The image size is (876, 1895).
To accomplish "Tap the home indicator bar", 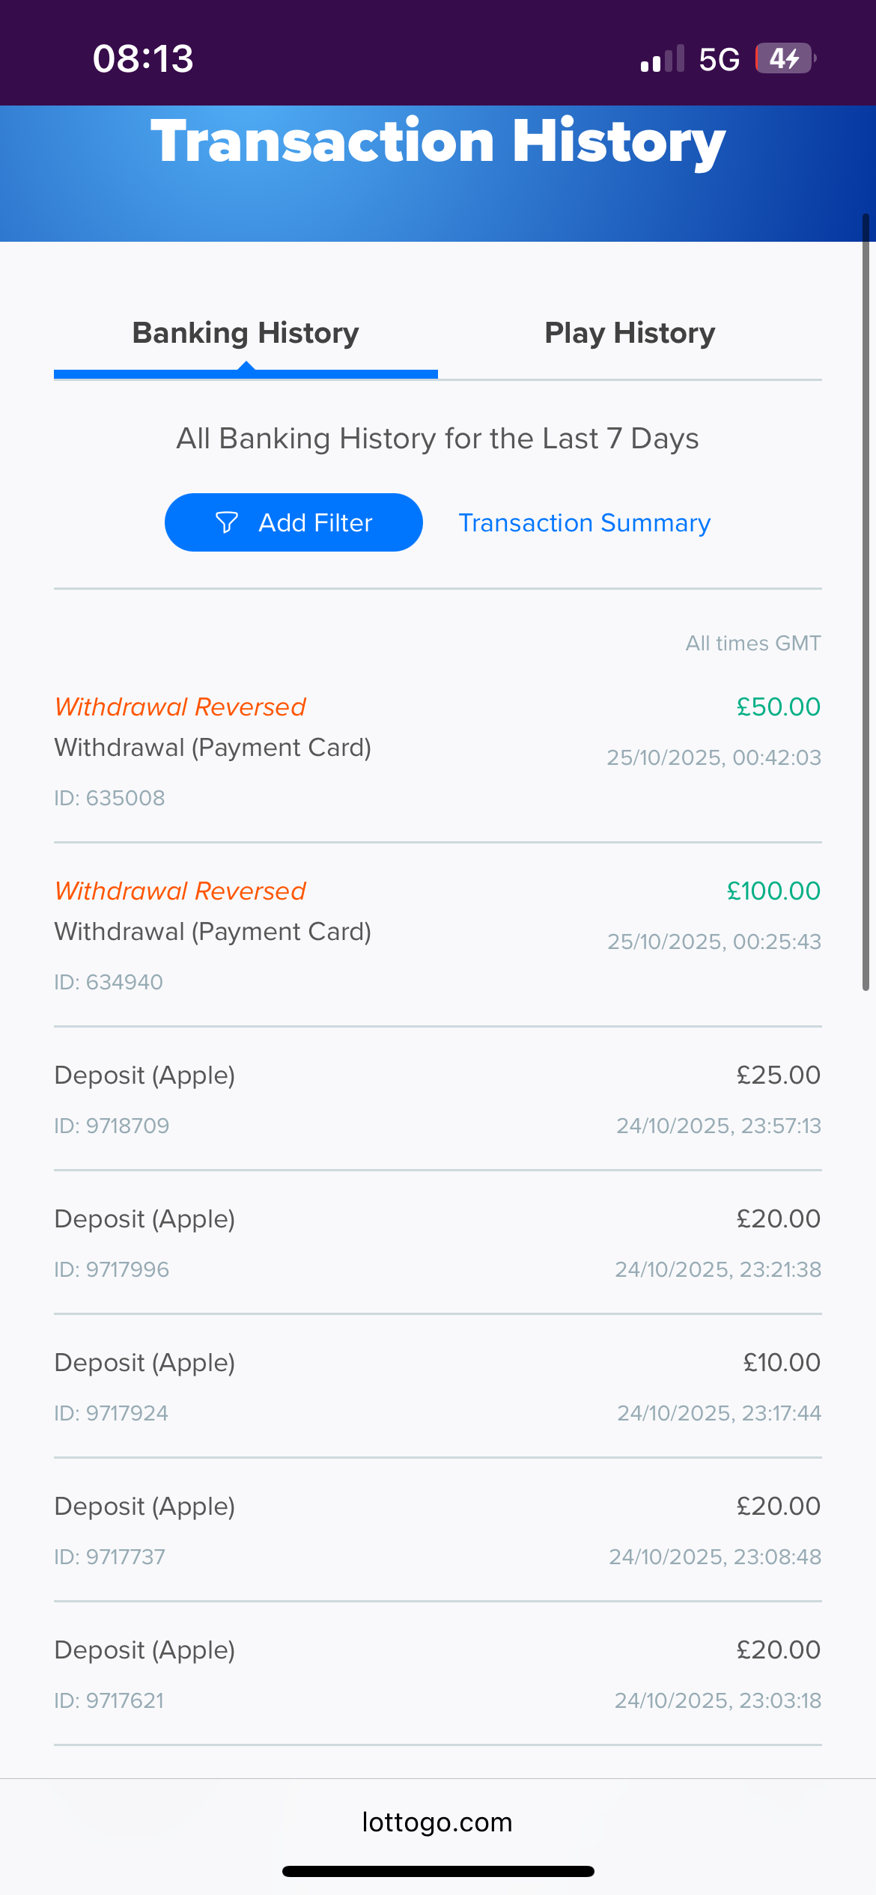I will (x=437, y=1871).
